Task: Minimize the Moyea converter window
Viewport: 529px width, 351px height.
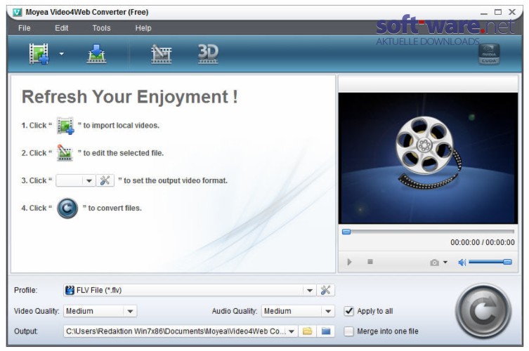Action: point(484,13)
